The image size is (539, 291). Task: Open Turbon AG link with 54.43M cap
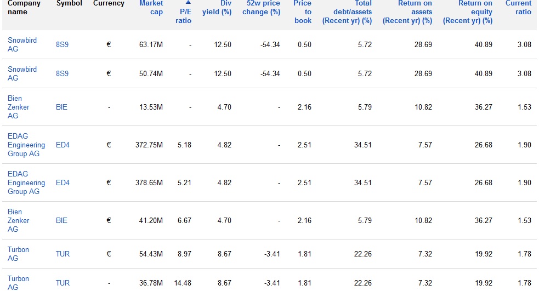coord(18,254)
